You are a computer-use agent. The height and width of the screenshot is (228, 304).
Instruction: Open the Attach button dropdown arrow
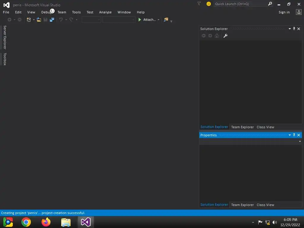click(x=159, y=20)
